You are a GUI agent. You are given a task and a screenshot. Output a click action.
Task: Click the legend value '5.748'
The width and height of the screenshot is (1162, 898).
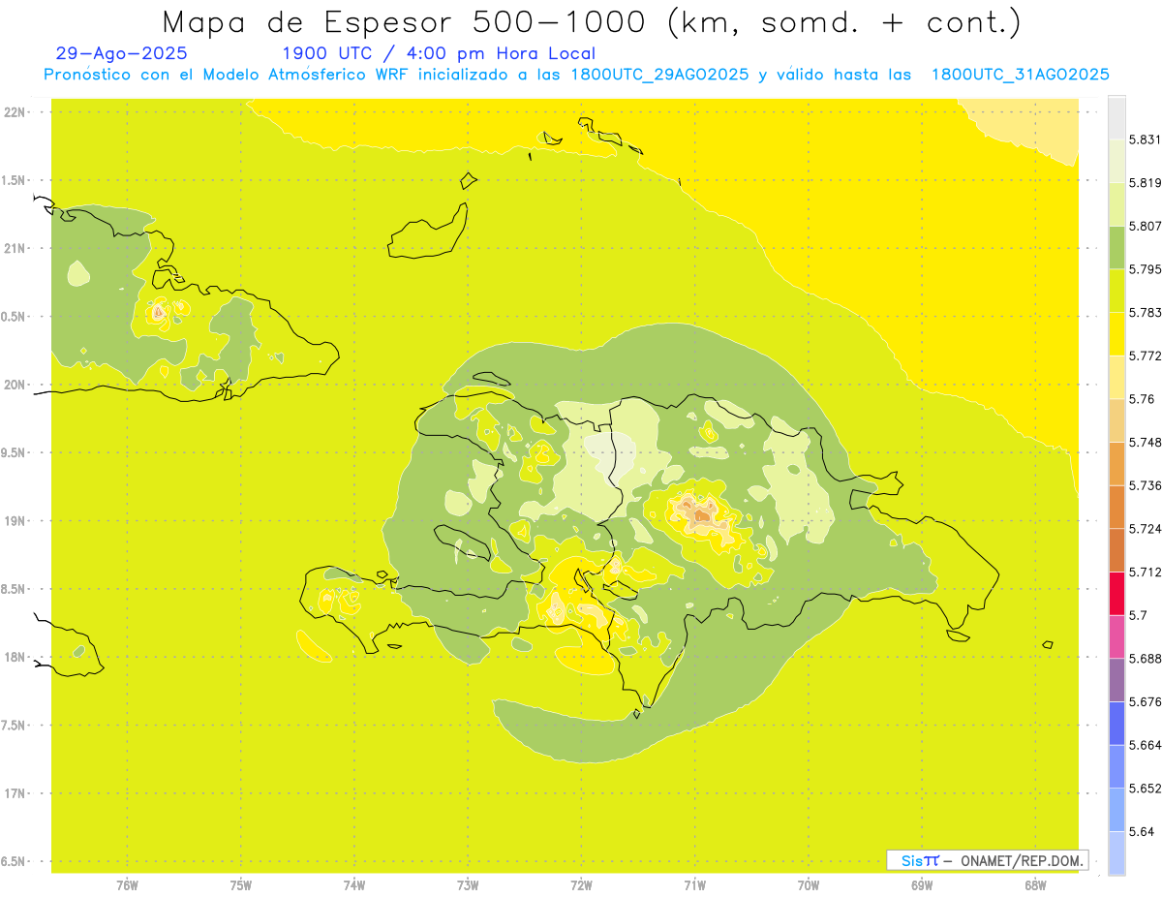[1145, 442]
